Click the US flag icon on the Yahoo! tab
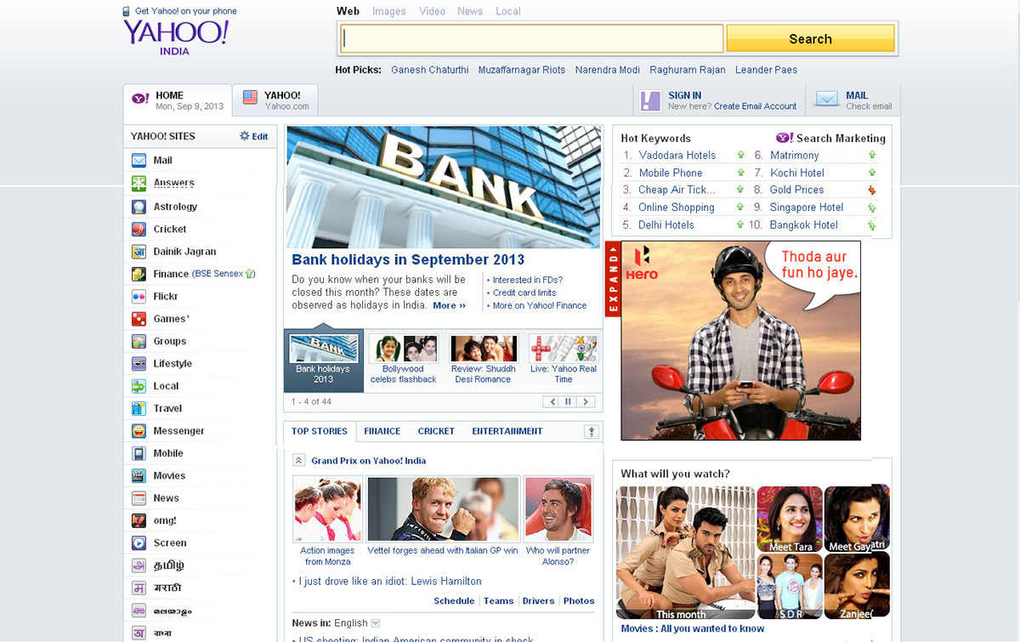 pyautogui.click(x=250, y=97)
